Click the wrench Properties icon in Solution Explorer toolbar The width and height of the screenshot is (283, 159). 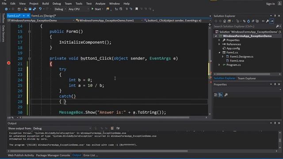(268, 21)
